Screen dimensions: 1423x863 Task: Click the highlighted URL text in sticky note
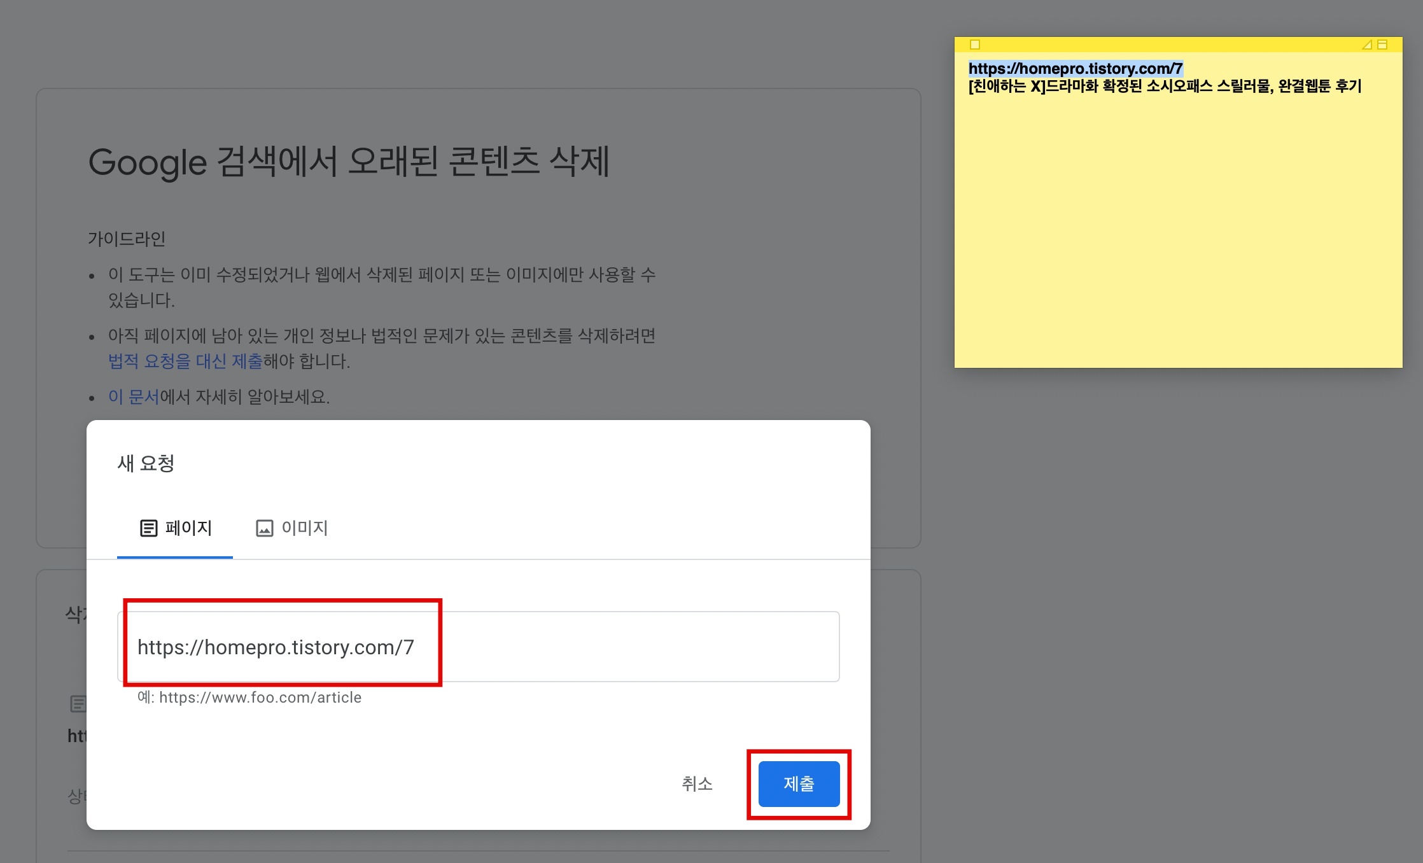(1076, 69)
